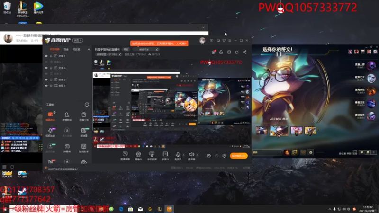Open streaming settings gear icon

(x=224, y=156)
